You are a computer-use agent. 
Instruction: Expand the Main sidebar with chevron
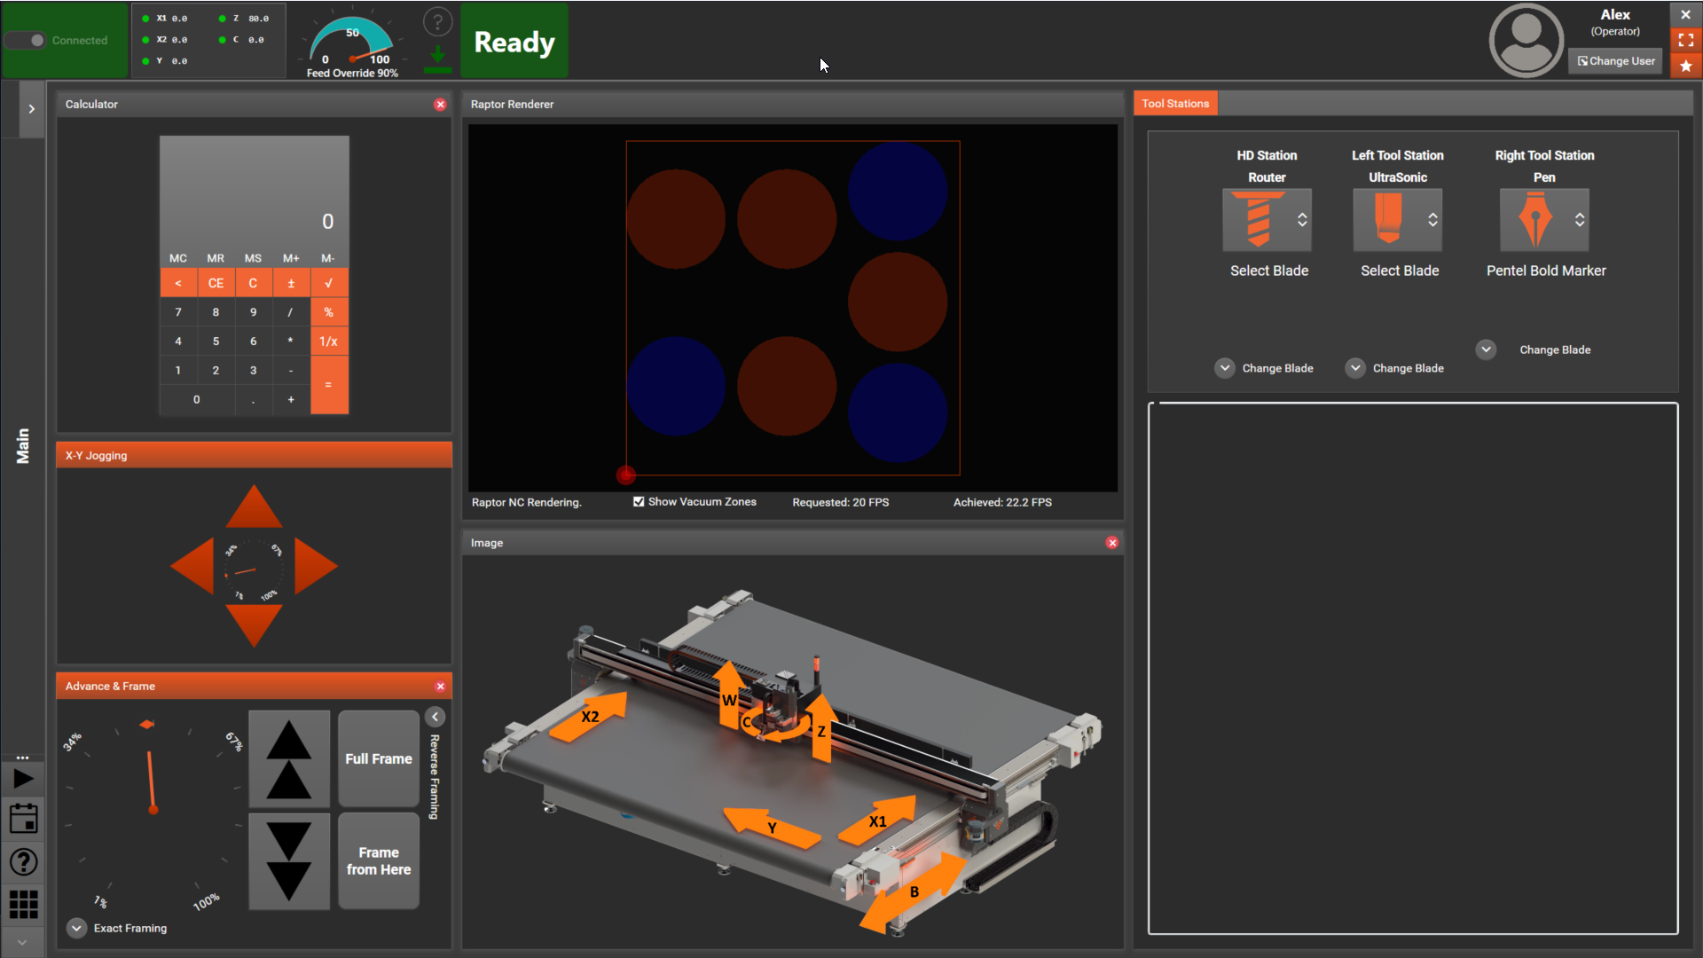pyautogui.click(x=32, y=109)
